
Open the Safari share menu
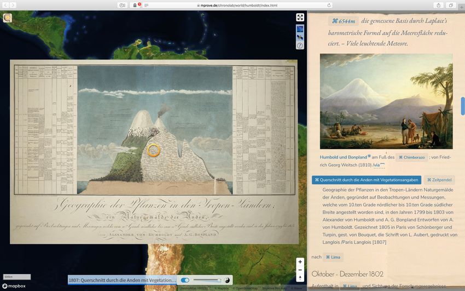(438, 5)
